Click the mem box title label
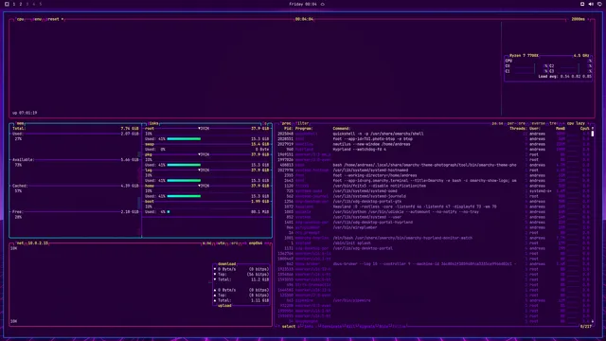 pyautogui.click(x=20, y=123)
